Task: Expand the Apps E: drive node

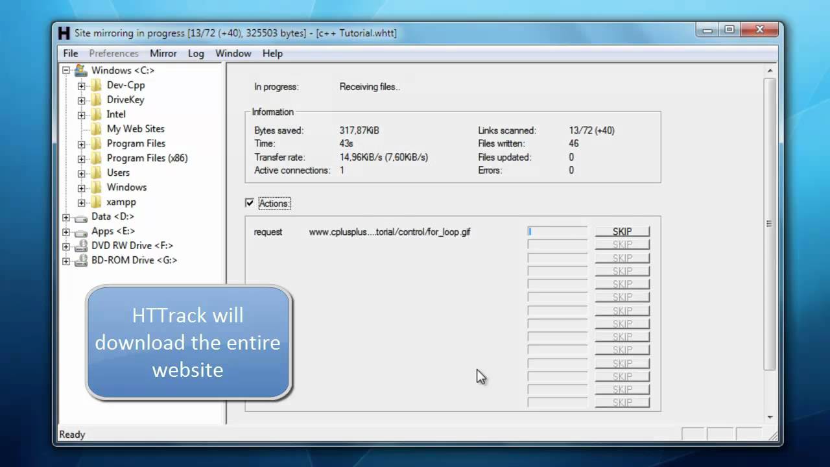Action: click(x=65, y=232)
